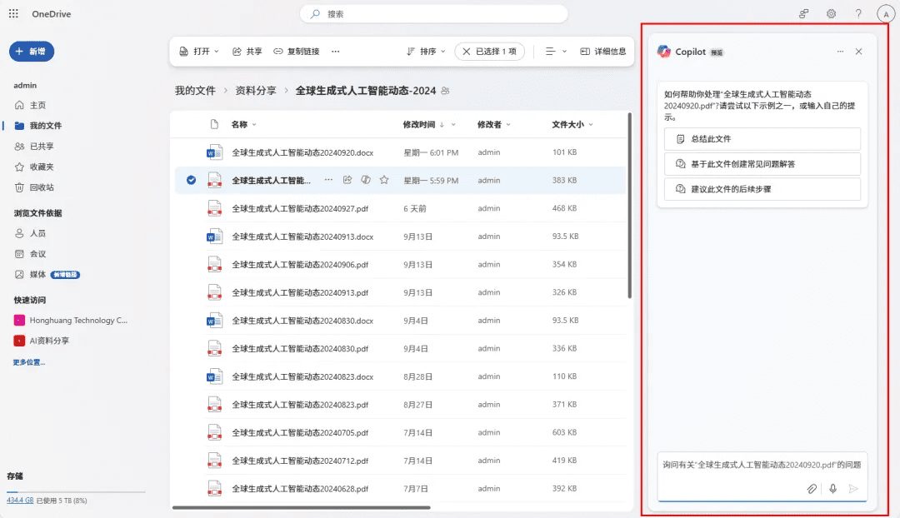Click the Copilot icon on the selected file row
This screenshot has height=518, width=900.
[x=366, y=180]
